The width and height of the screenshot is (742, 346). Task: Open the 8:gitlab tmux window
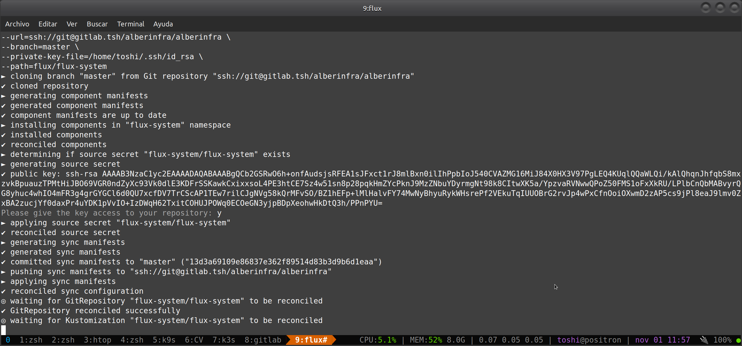pyautogui.click(x=262, y=340)
